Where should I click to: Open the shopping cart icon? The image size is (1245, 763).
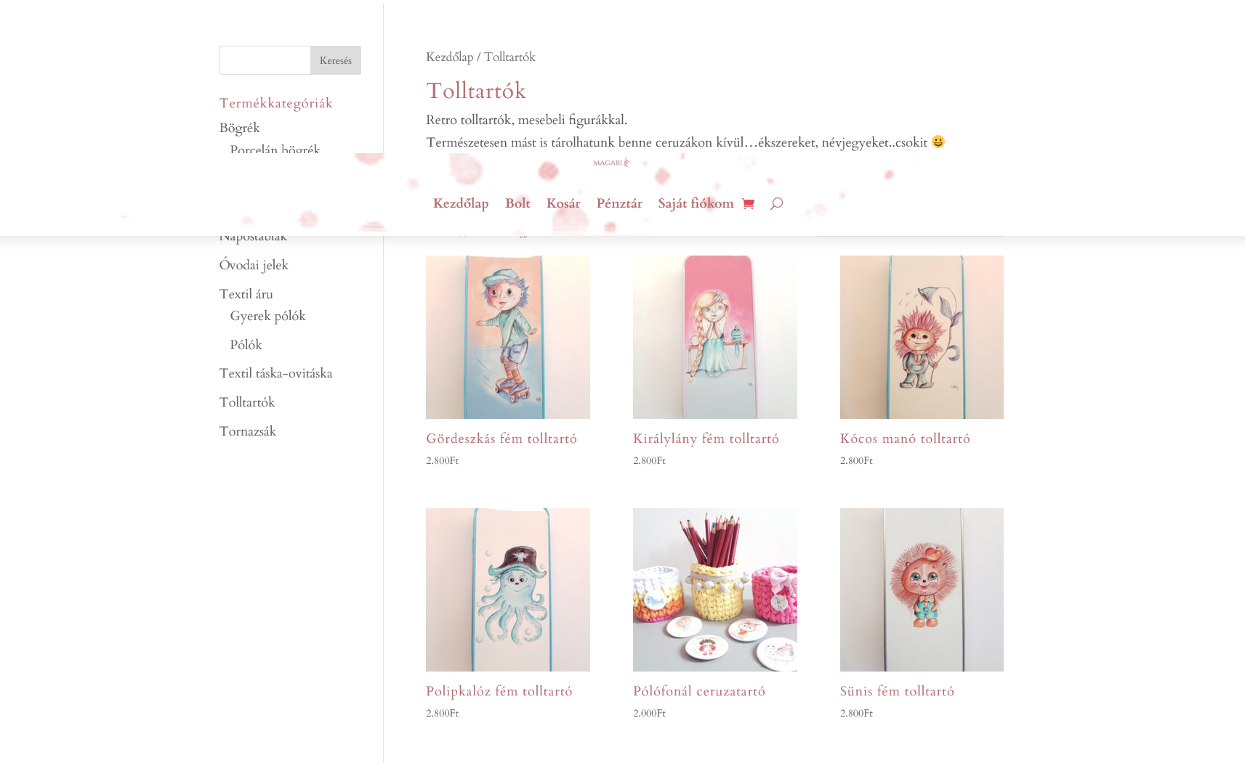coord(748,204)
